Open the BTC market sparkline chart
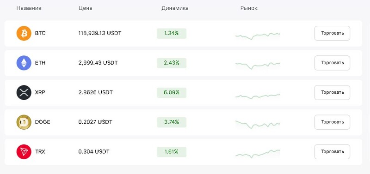The width and height of the screenshot is (370, 174). pos(258,36)
